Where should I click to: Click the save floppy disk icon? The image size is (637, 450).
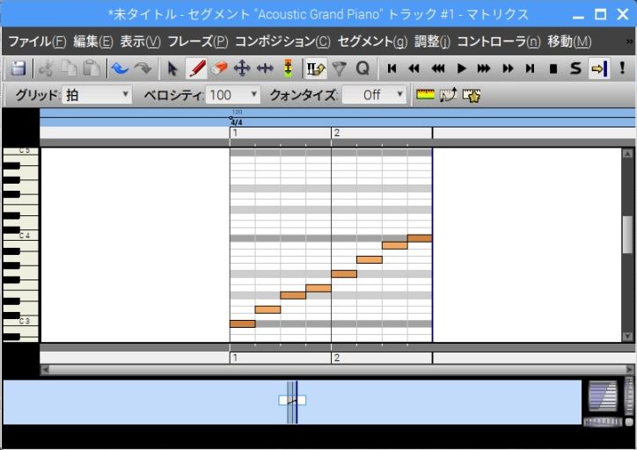(18, 69)
